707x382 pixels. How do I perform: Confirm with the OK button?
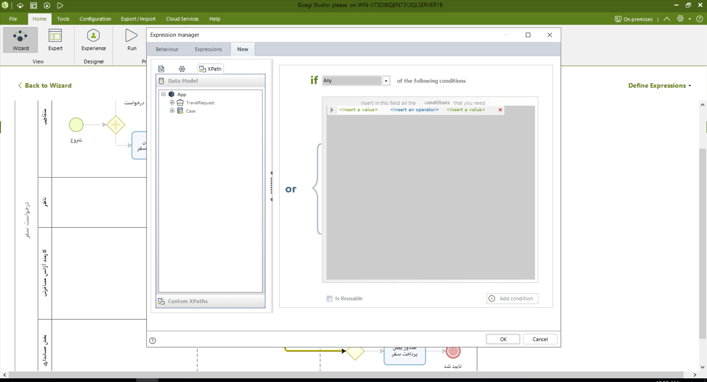pos(503,339)
